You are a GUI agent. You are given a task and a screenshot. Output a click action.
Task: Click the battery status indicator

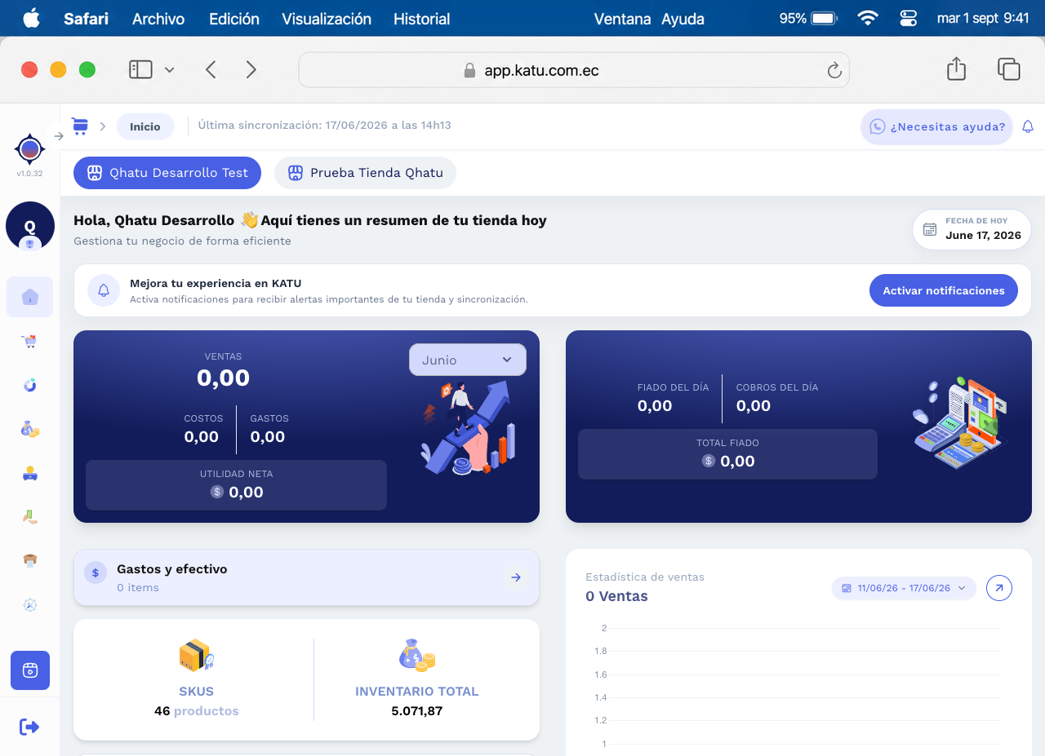[x=808, y=18]
